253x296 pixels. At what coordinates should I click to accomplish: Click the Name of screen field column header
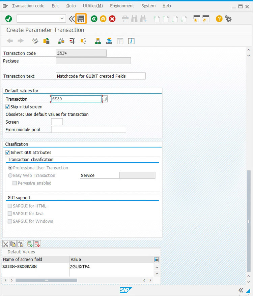(36, 259)
